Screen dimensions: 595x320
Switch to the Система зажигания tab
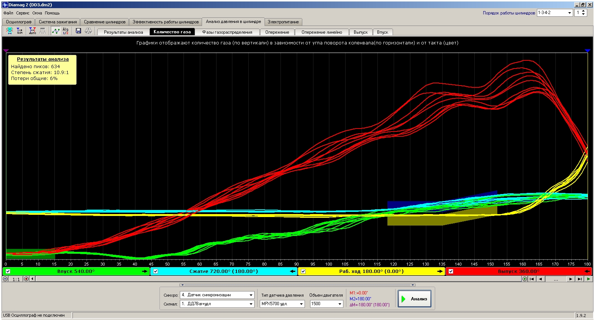pos(58,22)
